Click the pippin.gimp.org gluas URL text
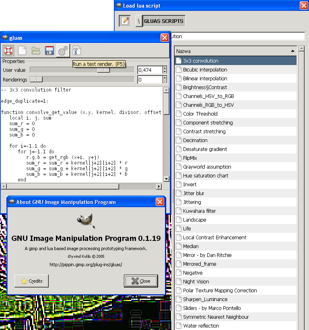This screenshot has width=309, height=330. [x=86, y=265]
